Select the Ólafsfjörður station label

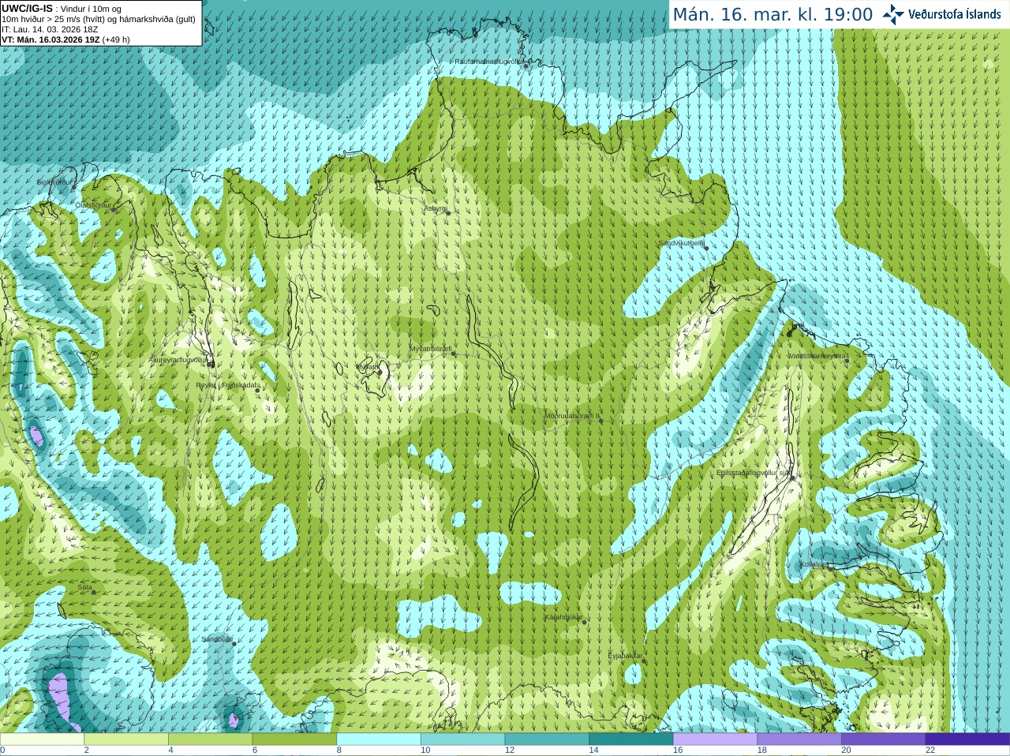(93, 205)
